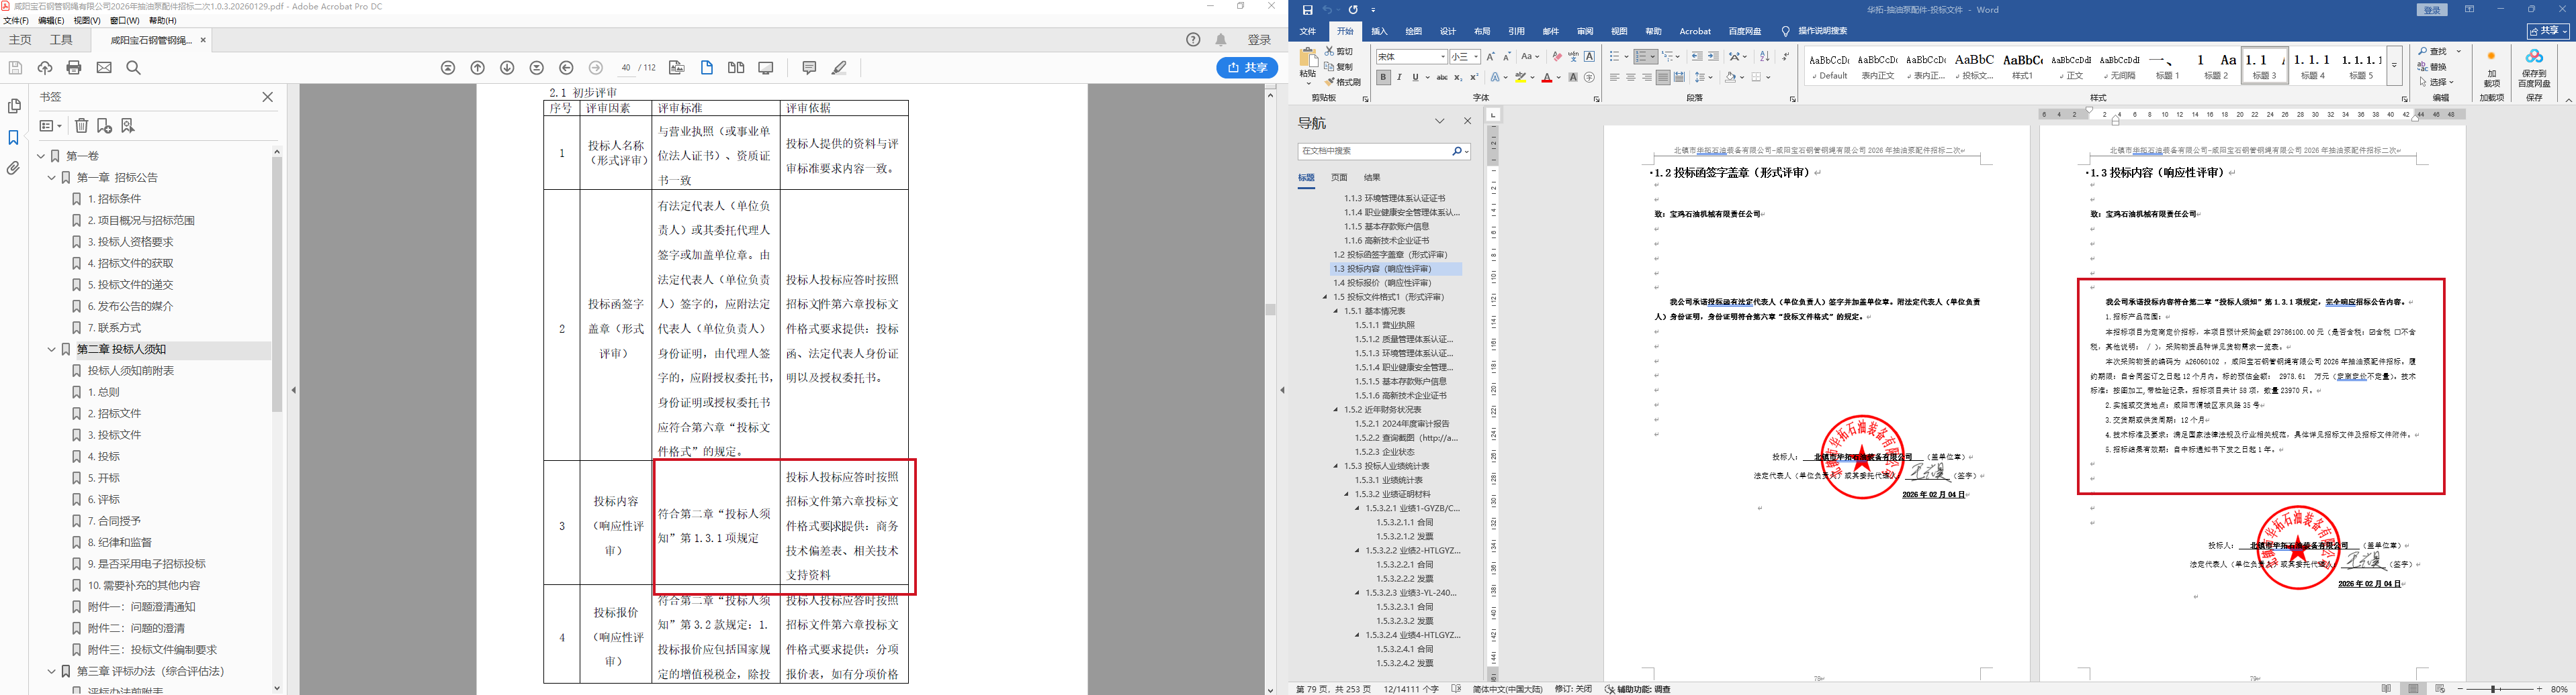Click 登录 in Acrobat's top bar
Screen dimensions: 2576x695
pyautogui.click(x=1259, y=40)
